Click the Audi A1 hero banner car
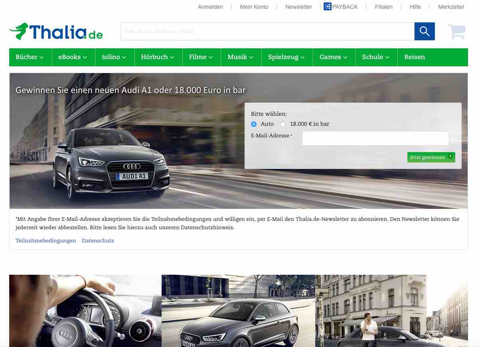 coord(112,163)
